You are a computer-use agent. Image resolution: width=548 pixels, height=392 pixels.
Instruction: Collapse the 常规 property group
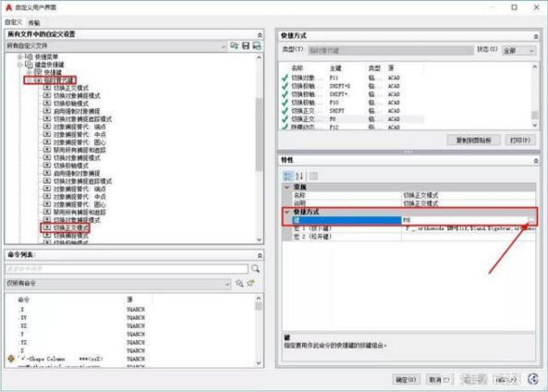pyautogui.click(x=286, y=187)
